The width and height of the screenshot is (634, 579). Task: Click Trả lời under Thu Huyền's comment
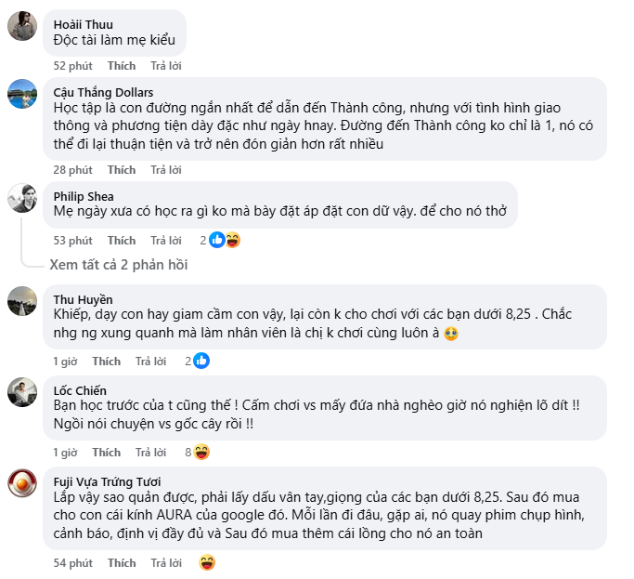point(151,361)
